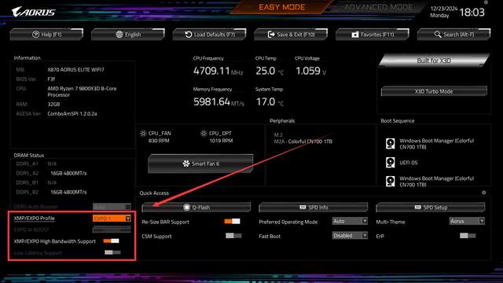The image size is (503, 283).
Task: Select the Easy Mode tab
Action: [281, 7]
